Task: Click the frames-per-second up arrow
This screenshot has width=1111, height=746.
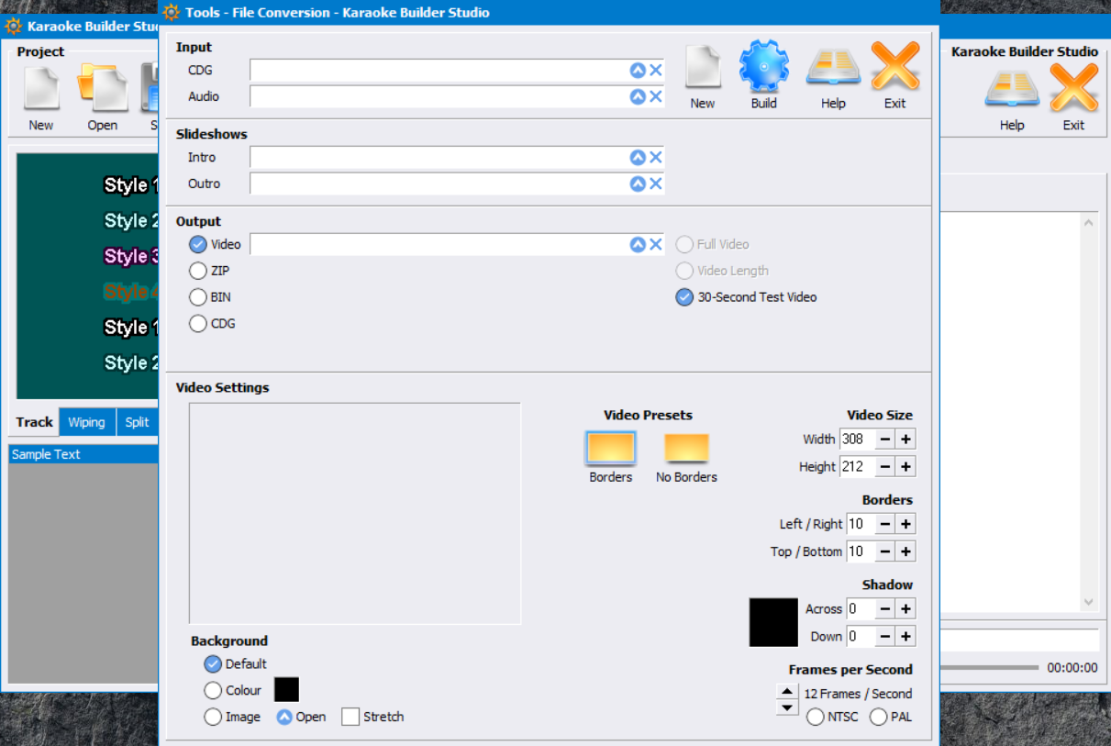Action: point(786,691)
